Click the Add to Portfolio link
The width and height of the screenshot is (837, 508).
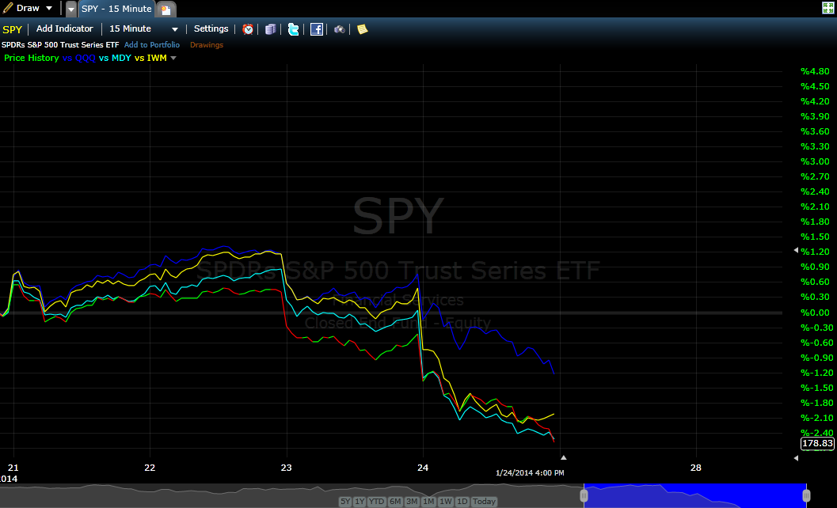[x=152, y=45]
